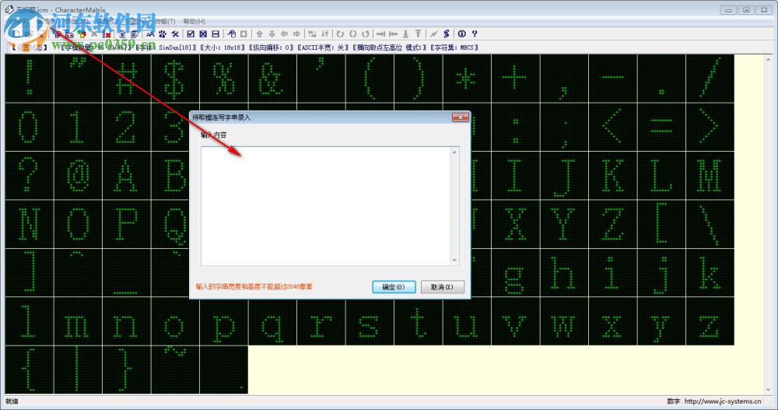Click the 确定(O) button in dialog
The width and height of the screenshot is (778, 410).
tap(394, 287)
